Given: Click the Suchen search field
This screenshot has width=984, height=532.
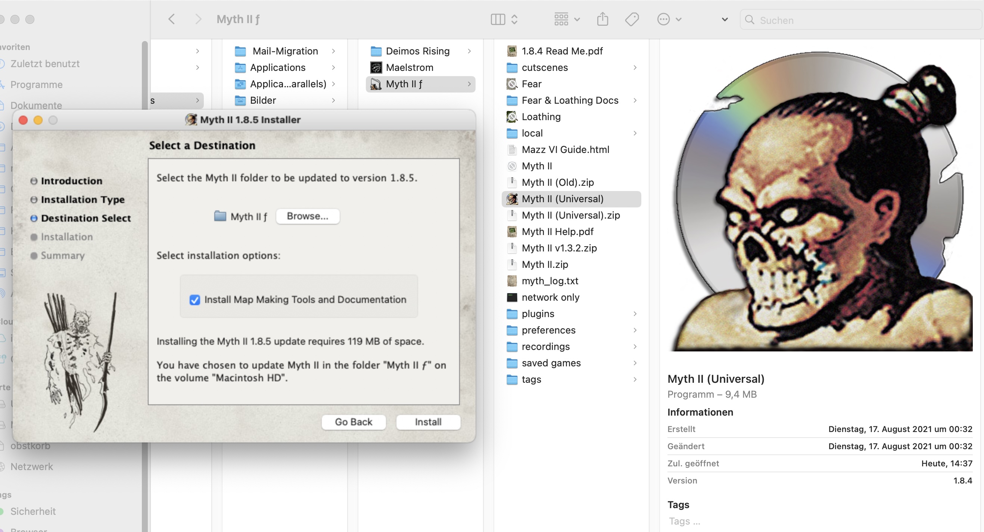Looking at the screenshot, I should 862,20.
